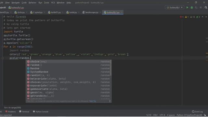
Task: Click the lock read-only status icon
Action: [x=205, y=115]
